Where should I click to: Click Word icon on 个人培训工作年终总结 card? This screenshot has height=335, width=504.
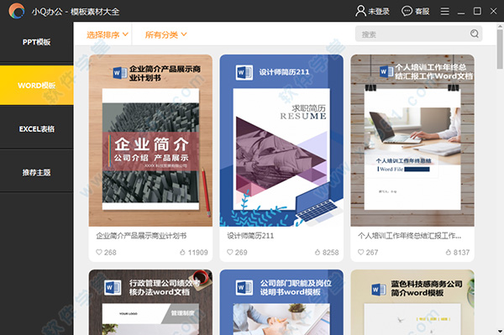(386, 71)
